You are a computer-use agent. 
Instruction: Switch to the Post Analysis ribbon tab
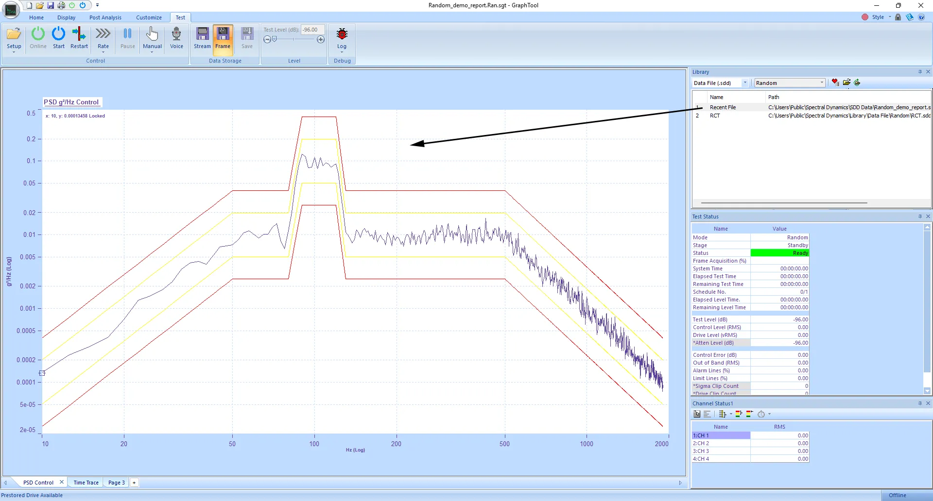(x=105, y=17)
